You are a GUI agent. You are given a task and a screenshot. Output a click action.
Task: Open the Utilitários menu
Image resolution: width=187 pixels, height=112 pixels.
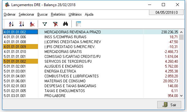[x=75, y=14]
